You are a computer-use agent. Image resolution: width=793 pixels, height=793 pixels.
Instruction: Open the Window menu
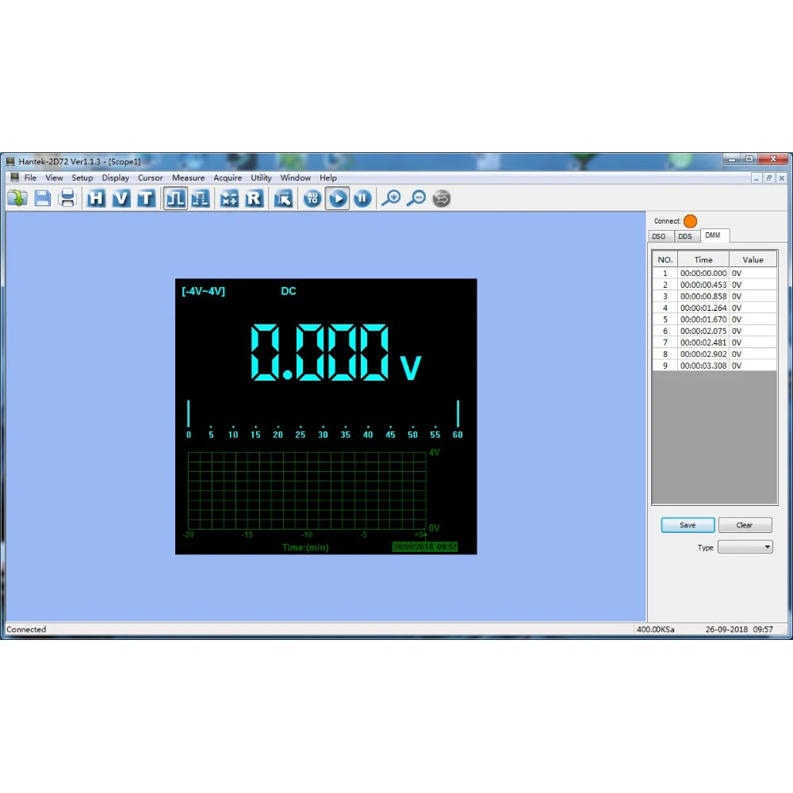pos(295,178)
